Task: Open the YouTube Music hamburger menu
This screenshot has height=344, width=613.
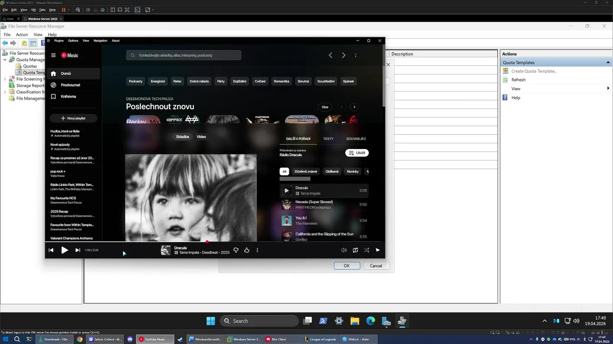Action: tap(53, 55)
